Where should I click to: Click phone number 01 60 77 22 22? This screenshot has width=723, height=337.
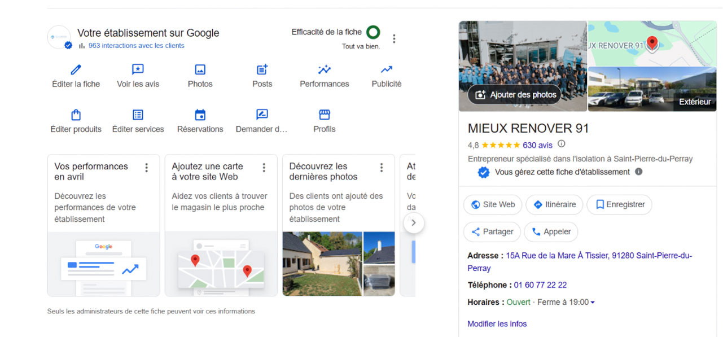(x=540, y=285)
